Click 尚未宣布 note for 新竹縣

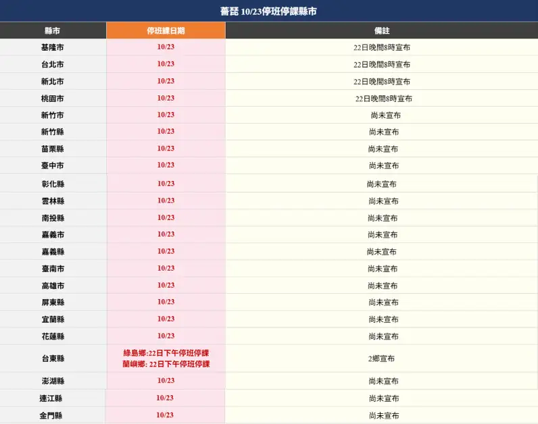tap(384, 132)
